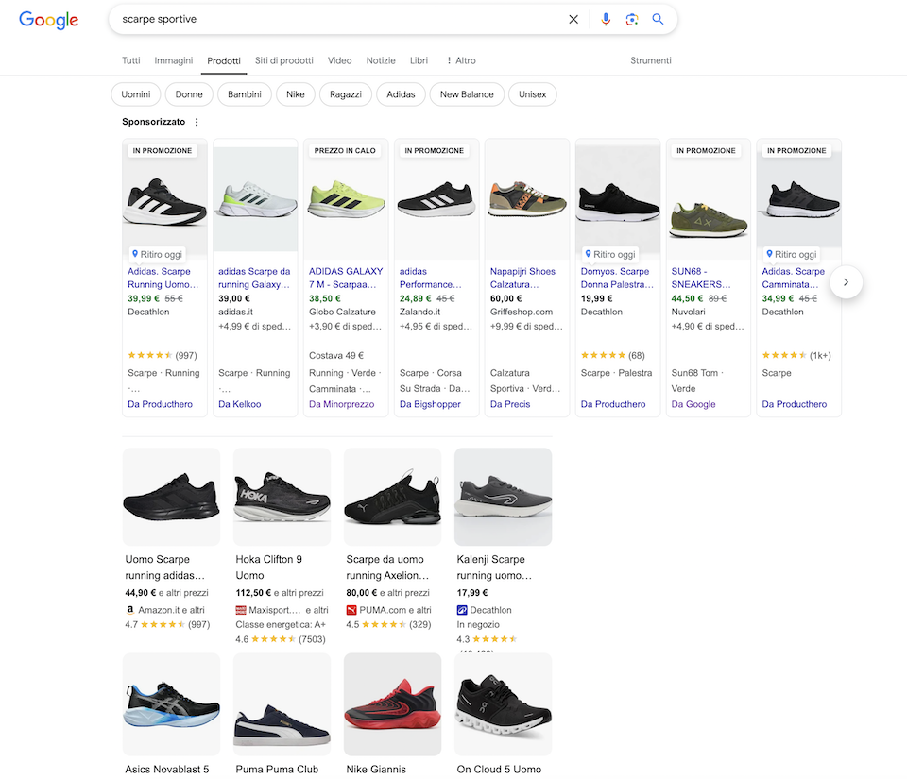
Task: Expand the Altro menu
Action: (461, 60)
